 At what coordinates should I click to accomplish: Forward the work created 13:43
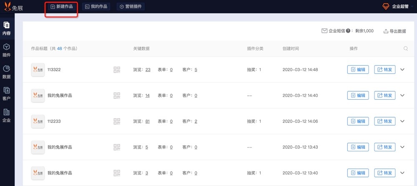pyautogui.click(x=385, y=147)
